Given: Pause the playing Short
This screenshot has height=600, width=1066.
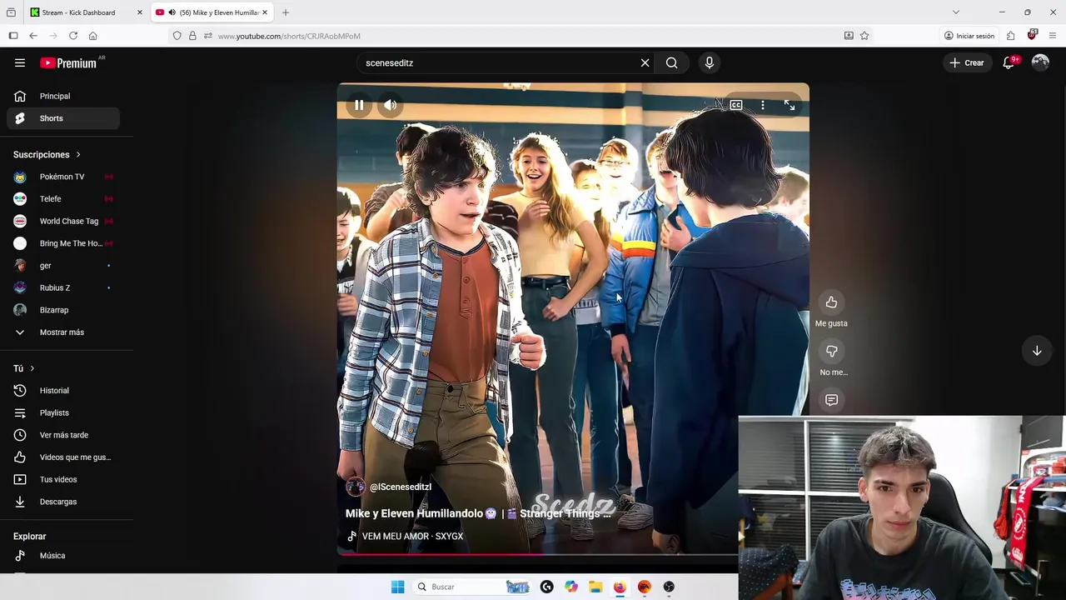Looking at the screenshot, I should click(359, 105).
